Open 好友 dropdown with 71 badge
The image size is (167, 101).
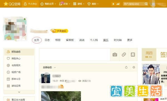coord(65,4)
